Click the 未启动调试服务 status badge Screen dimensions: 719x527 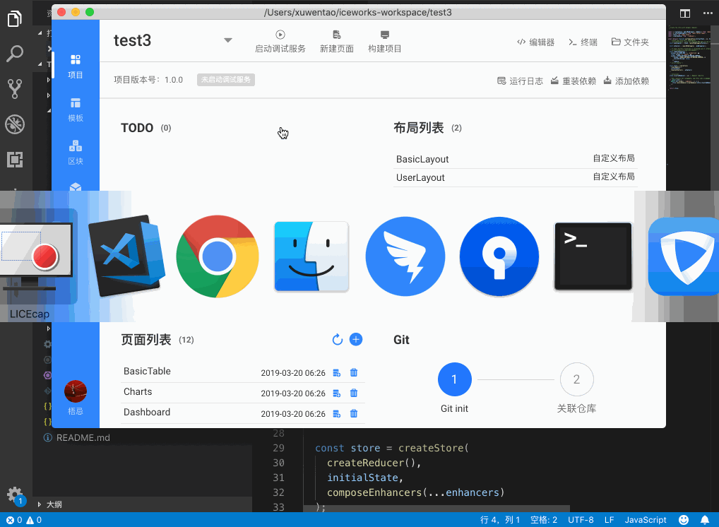coord(226,80)
